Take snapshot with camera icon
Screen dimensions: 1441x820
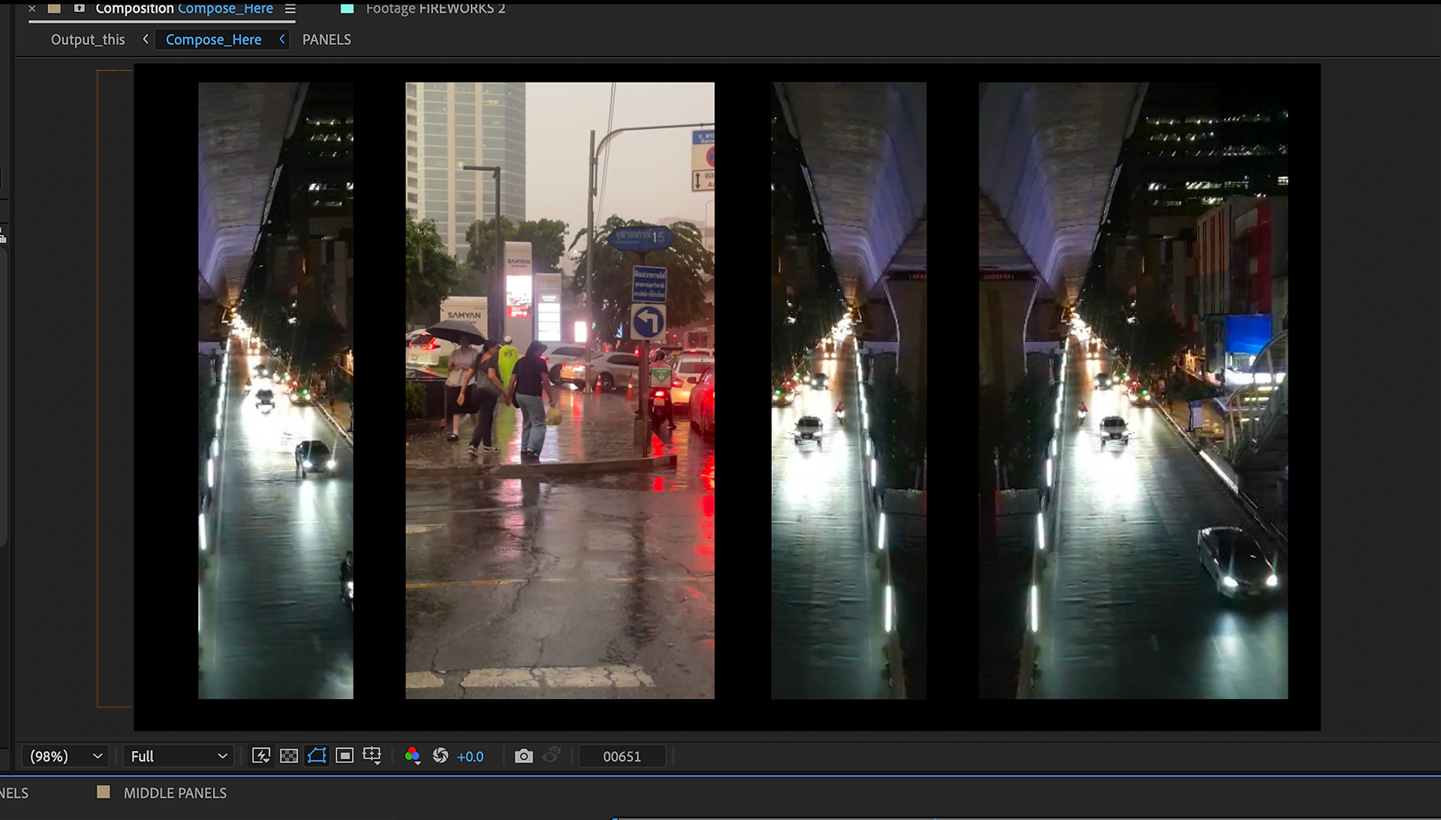pos(524,756)
